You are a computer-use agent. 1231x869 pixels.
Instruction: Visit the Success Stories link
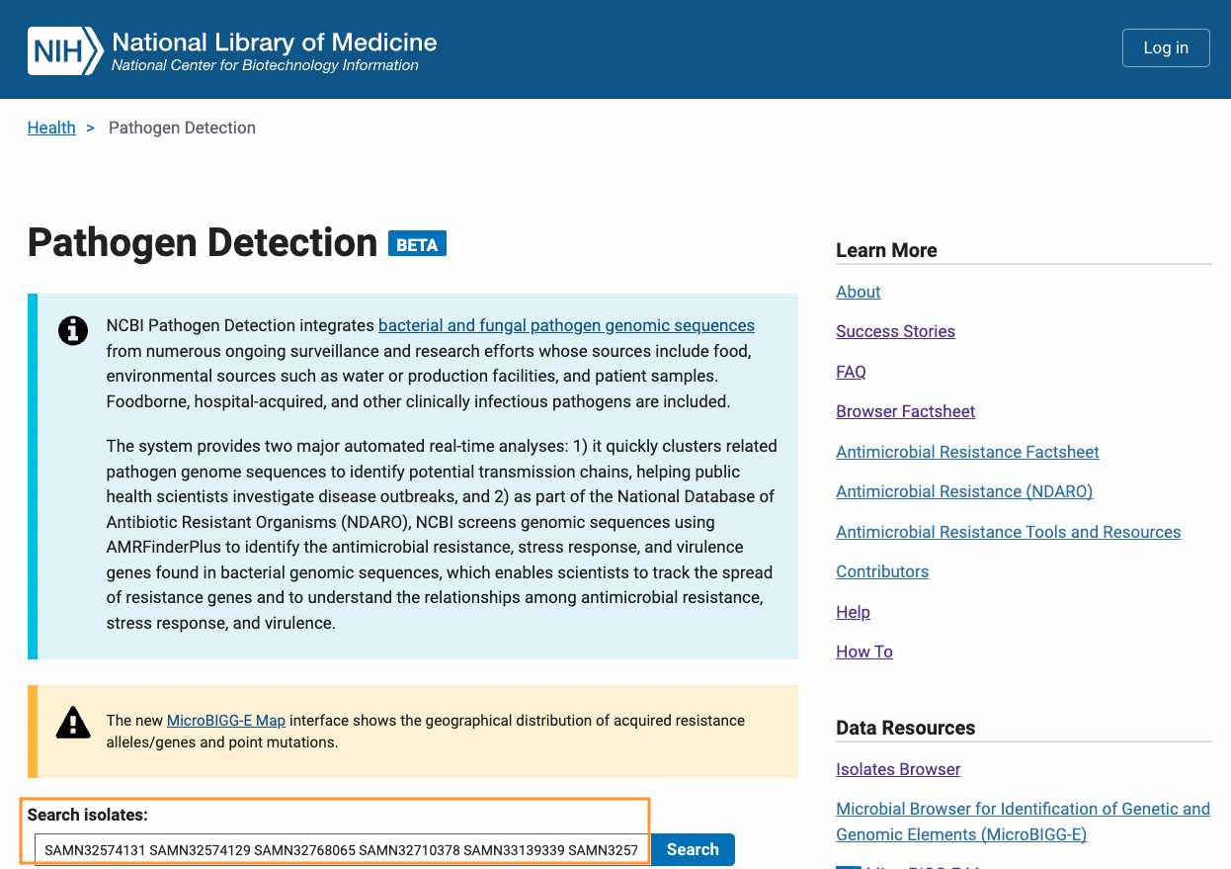coord(895,331)
